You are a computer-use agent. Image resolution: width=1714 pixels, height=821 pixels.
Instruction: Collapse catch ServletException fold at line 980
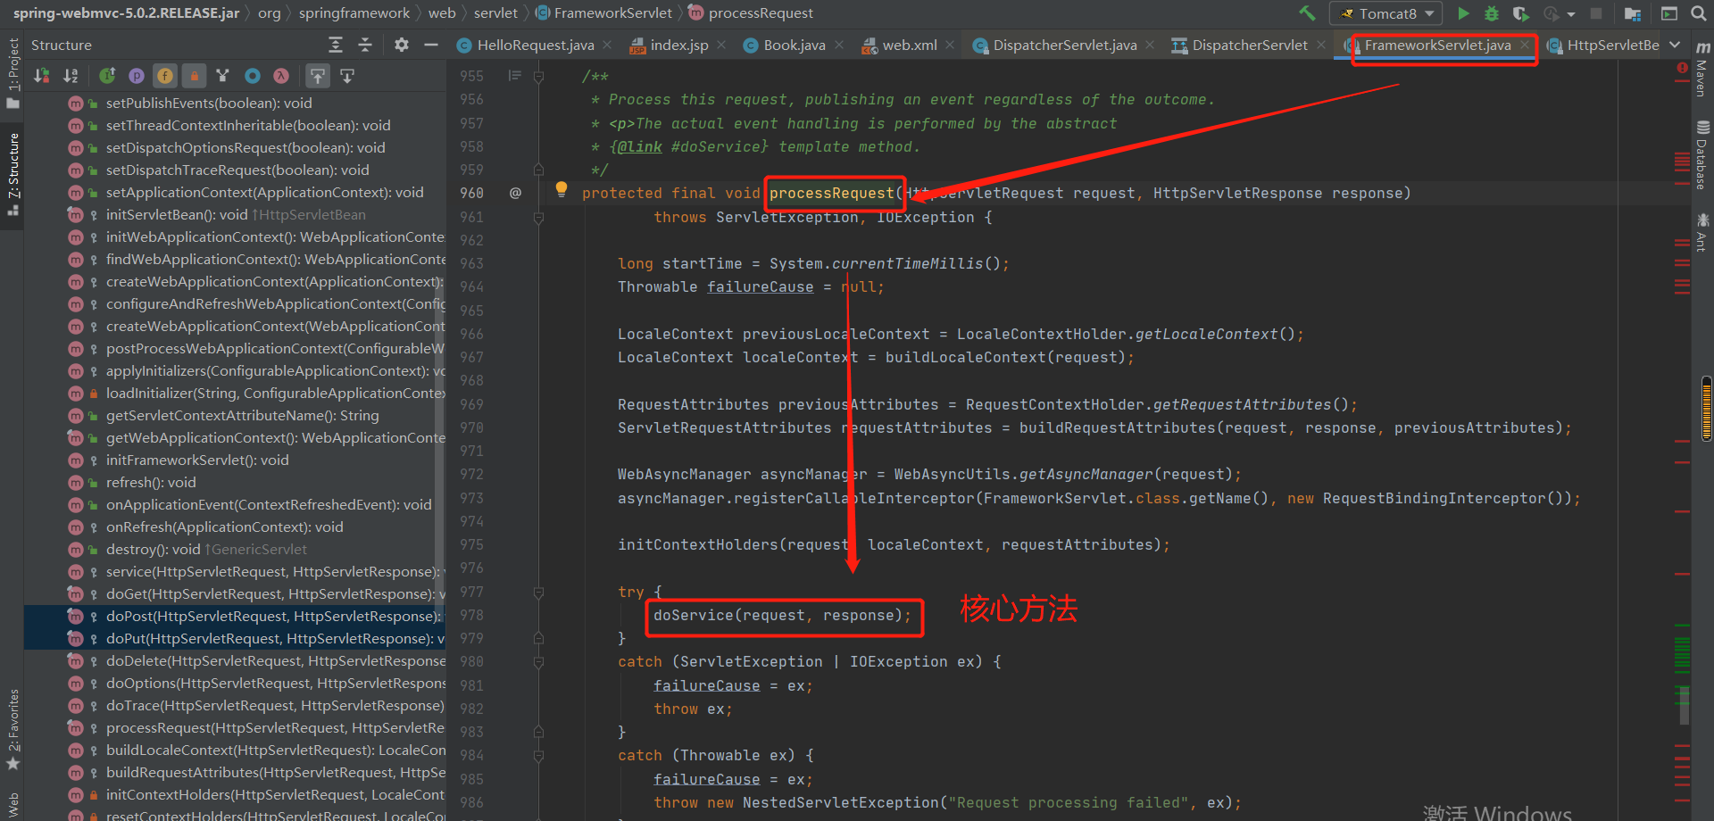point(538,662)
